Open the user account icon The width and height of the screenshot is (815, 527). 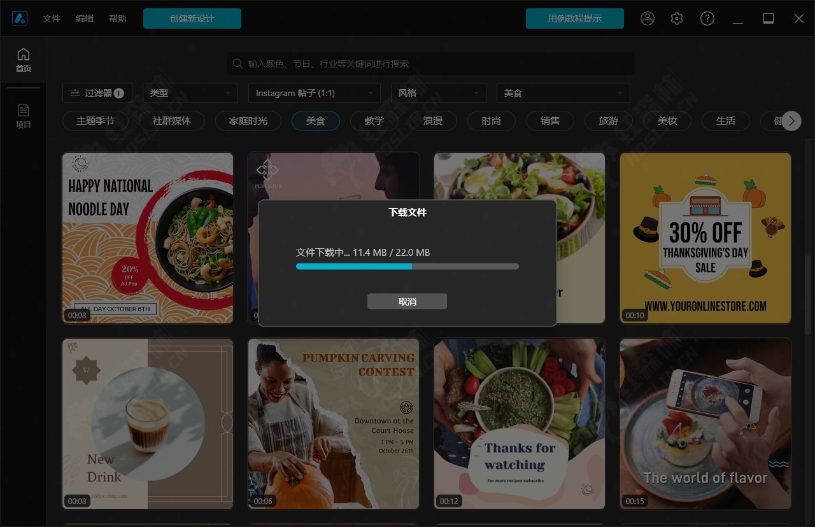[648, 18]
